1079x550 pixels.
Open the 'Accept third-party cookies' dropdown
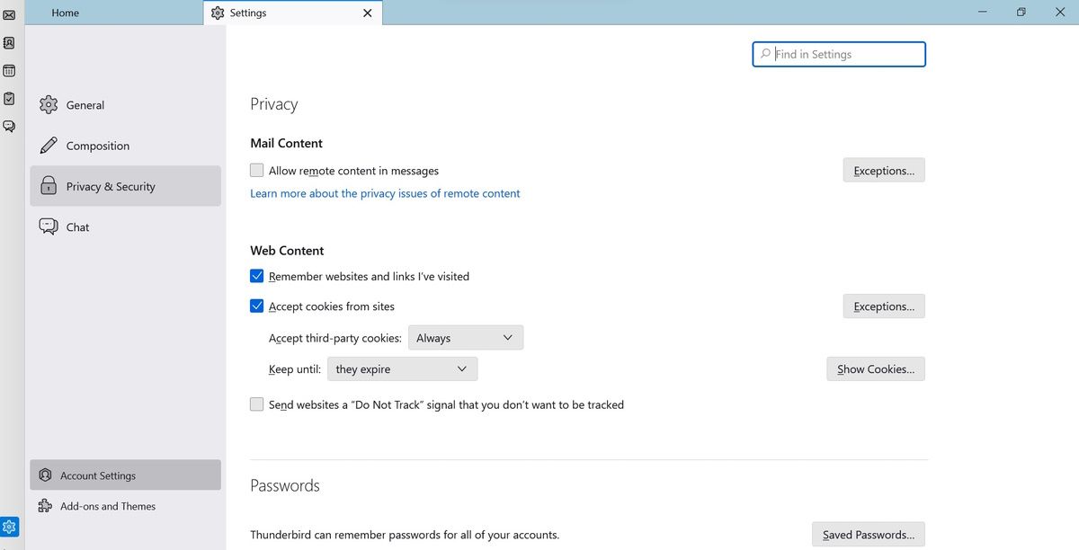point(465,337)
